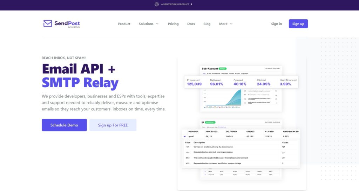This screenshot has height=191, width=359.
Task: Click the 'REACH INBOX, NOT SPAM!' tagline
Action: [x=64, y=58]
